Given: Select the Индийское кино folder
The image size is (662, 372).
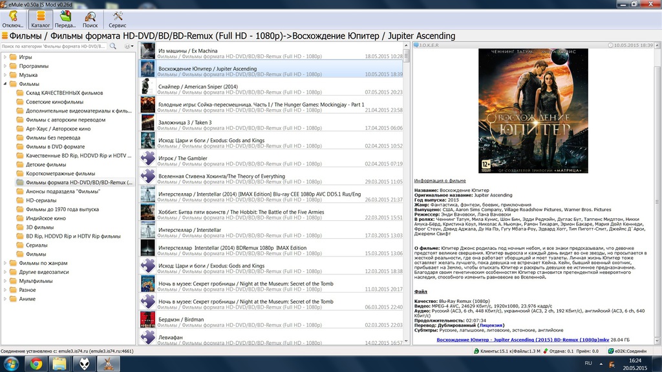Looking at the screenshot, I should click(46, 218).
